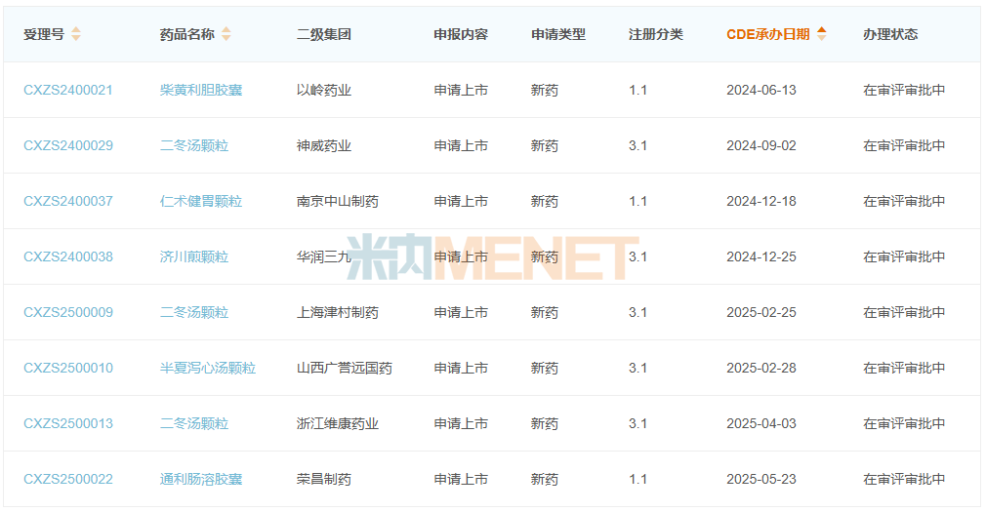Open drug link 柴黄利胆胶囊
This screenshot has height=512, width=986.
[200, 90]
